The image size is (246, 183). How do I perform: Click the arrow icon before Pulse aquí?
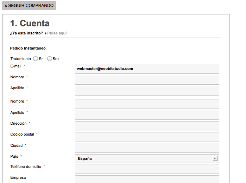coord(45,33)
